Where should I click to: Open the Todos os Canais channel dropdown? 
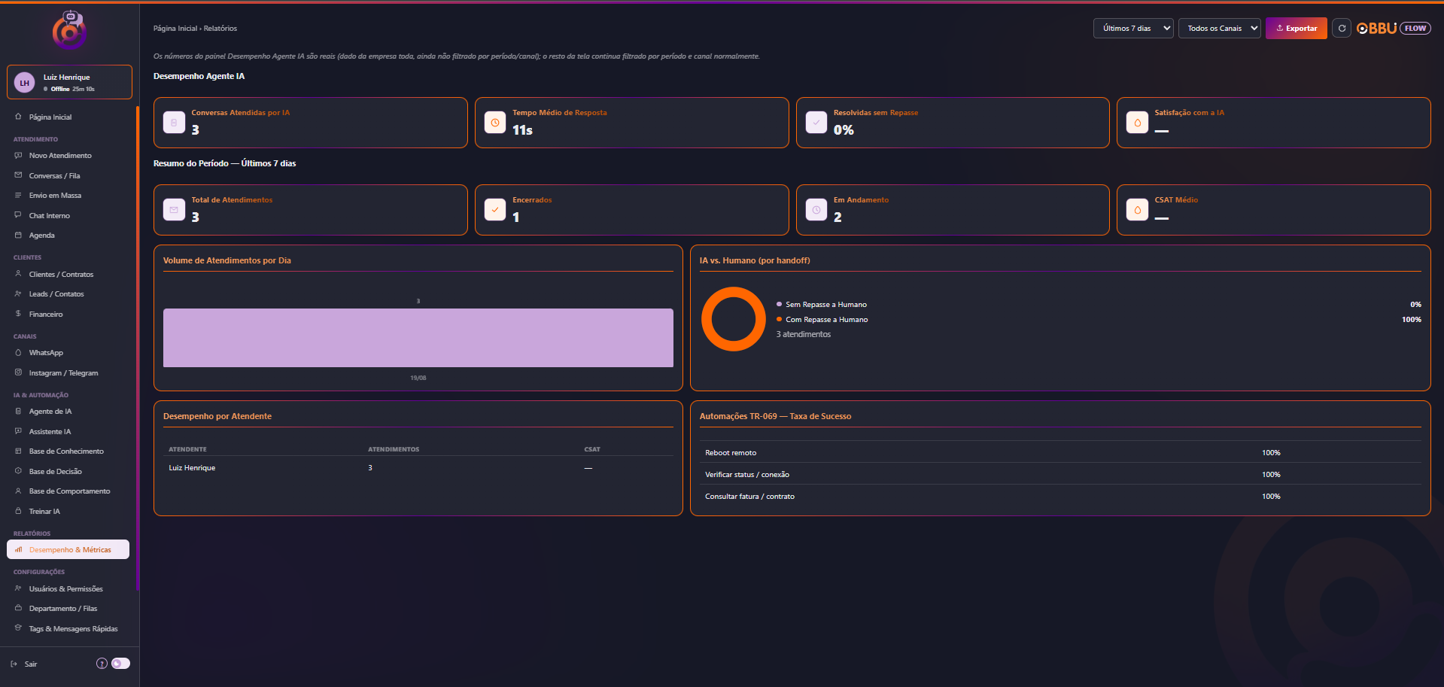click(1220, 29)
